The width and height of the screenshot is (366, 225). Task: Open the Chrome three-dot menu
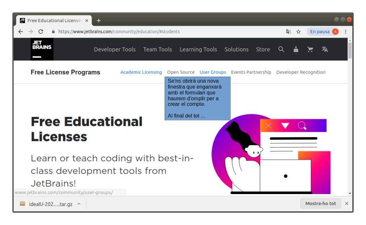click(x=345, y=32)
